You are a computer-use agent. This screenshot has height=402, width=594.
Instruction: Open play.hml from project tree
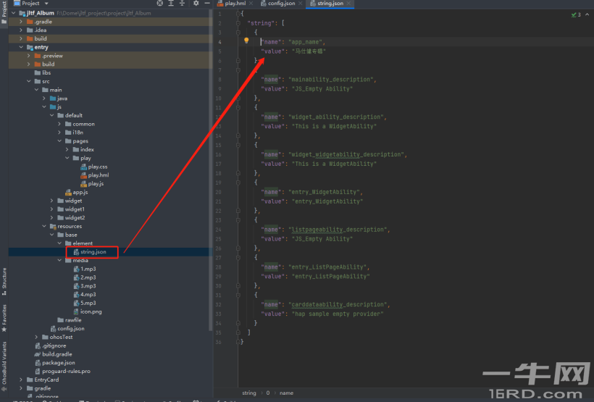[x=95, y=175]
